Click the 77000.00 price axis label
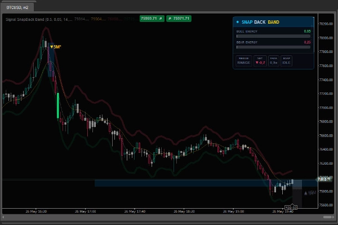 pos(326,108)
